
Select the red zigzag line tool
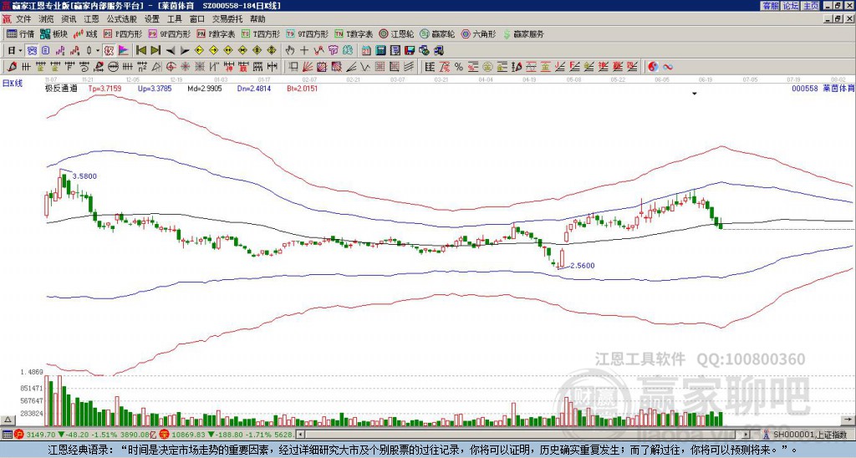[318, 50]
